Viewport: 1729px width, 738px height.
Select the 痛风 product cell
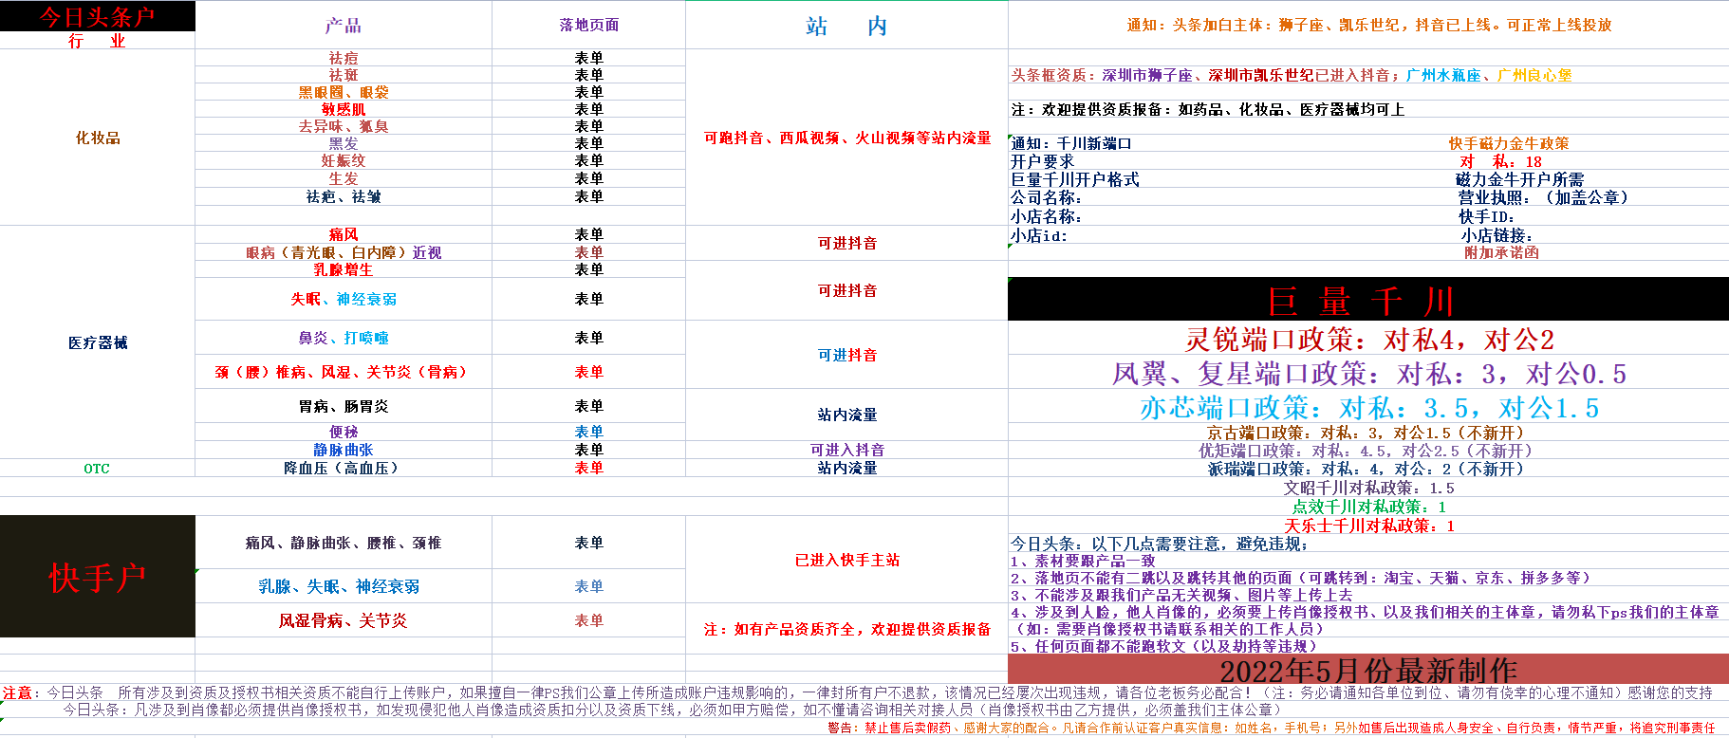[x=344, y=234]
